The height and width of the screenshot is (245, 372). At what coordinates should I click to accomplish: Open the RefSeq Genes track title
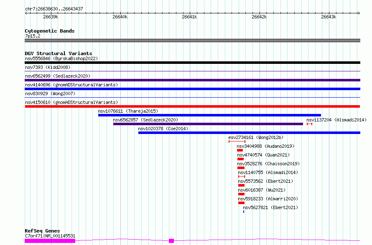coord(42,231)
